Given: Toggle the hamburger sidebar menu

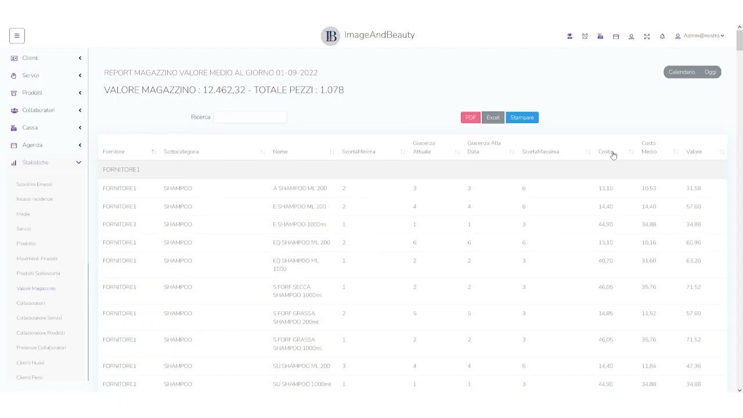Looking at the screenshot, I should pyautogui.click(x=17, y=36).
